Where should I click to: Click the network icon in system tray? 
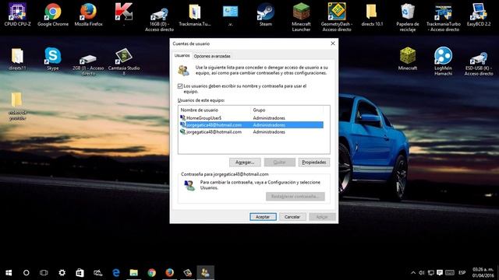tap(431, 272)
